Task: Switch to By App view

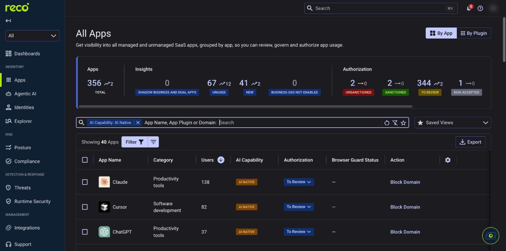Action: pos(441,33)
